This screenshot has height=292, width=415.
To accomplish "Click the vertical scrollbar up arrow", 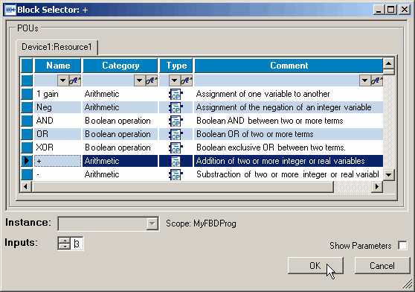I will tap(388, 63).
